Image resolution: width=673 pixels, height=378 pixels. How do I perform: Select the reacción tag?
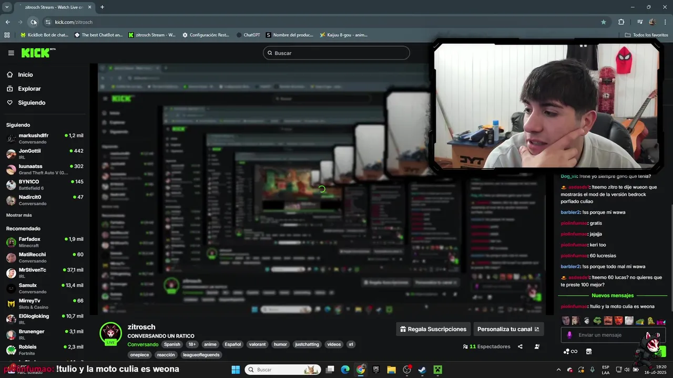166,355
